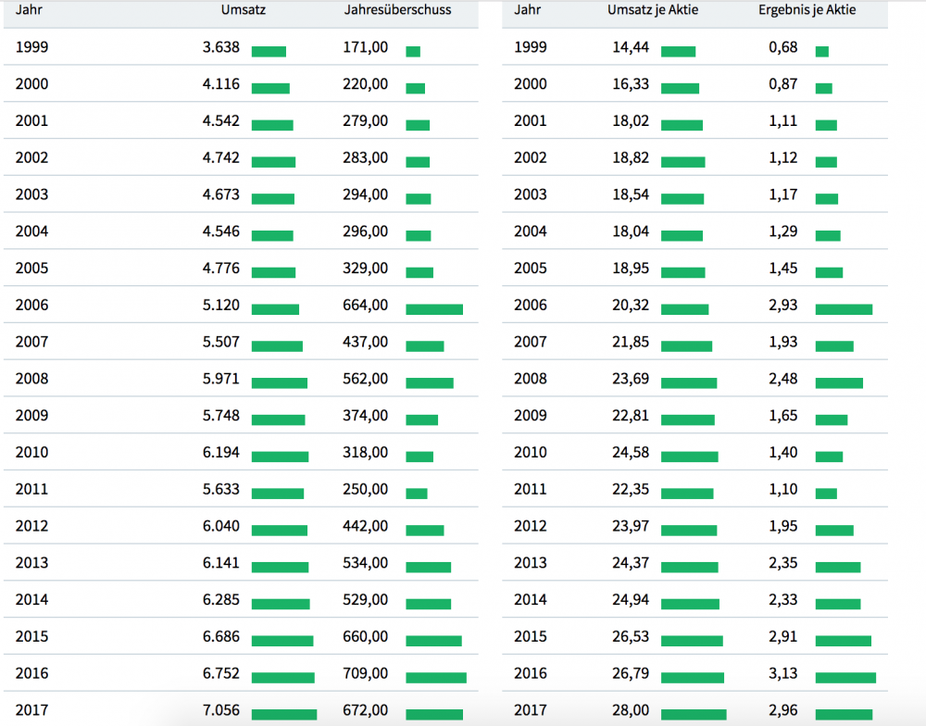This screenshot has width=926, height=726.
Task: Select Jahresüberschuss value 171,00
Action: click(x=366, y=47)
